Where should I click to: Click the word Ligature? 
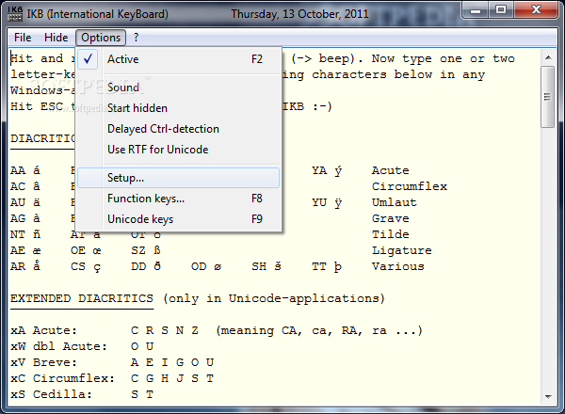pyautogui.click(x=402, y=250)
